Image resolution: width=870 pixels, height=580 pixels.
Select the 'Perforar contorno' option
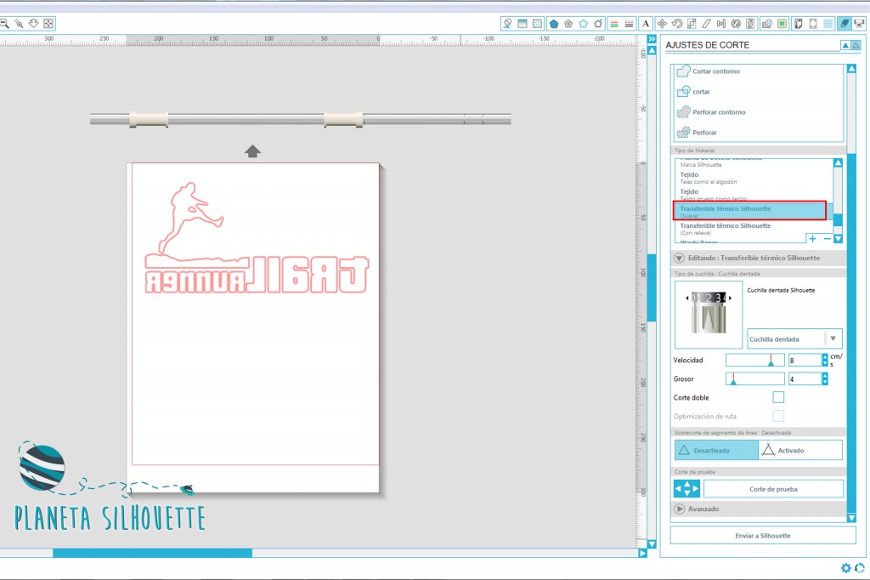pos(711,111)
